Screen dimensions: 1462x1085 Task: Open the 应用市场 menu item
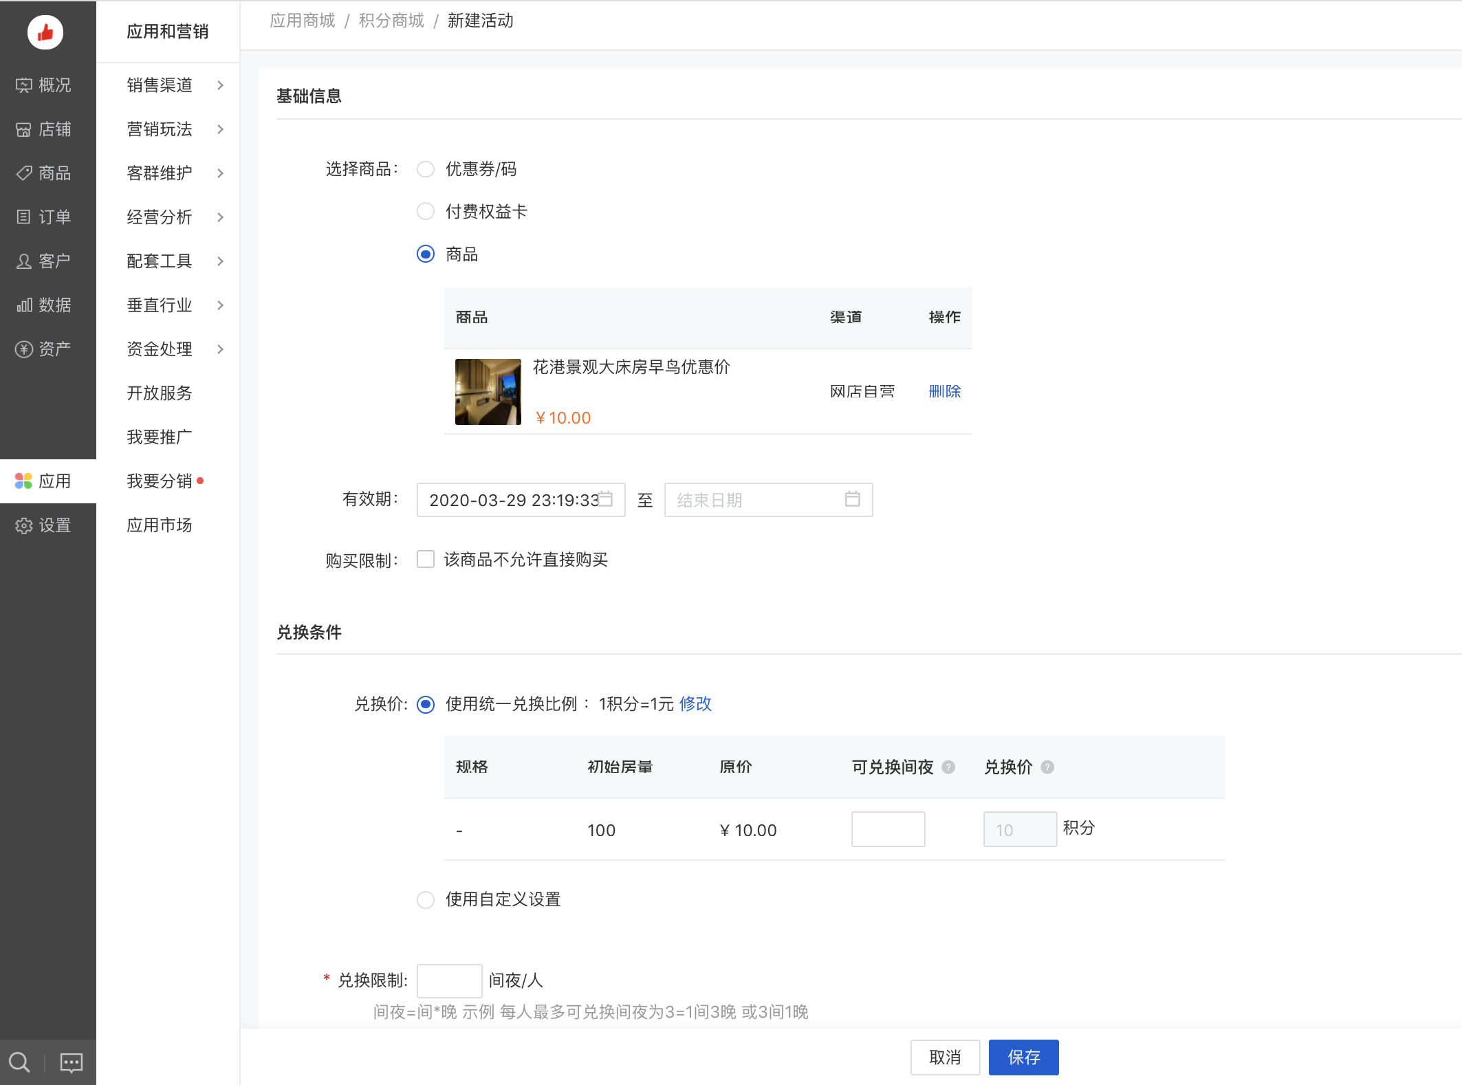click(160, 525)
